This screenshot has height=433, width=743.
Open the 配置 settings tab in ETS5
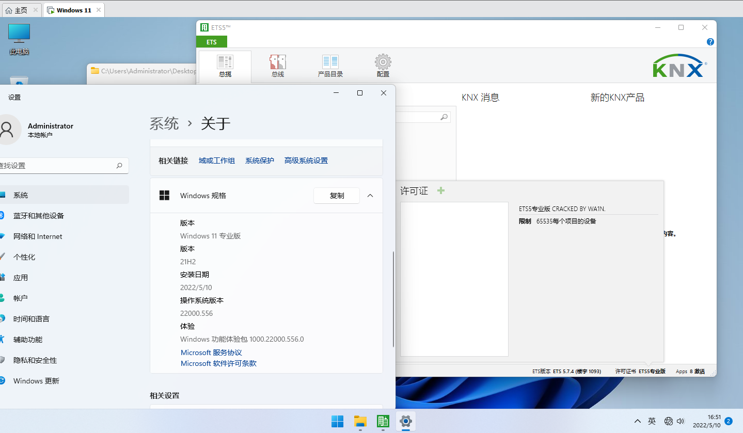pyautogui.click(x=383, y=67)
